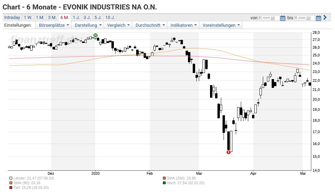Open the Durchschnitt dropdown
335x195 pixels.
tap(150, 25)
